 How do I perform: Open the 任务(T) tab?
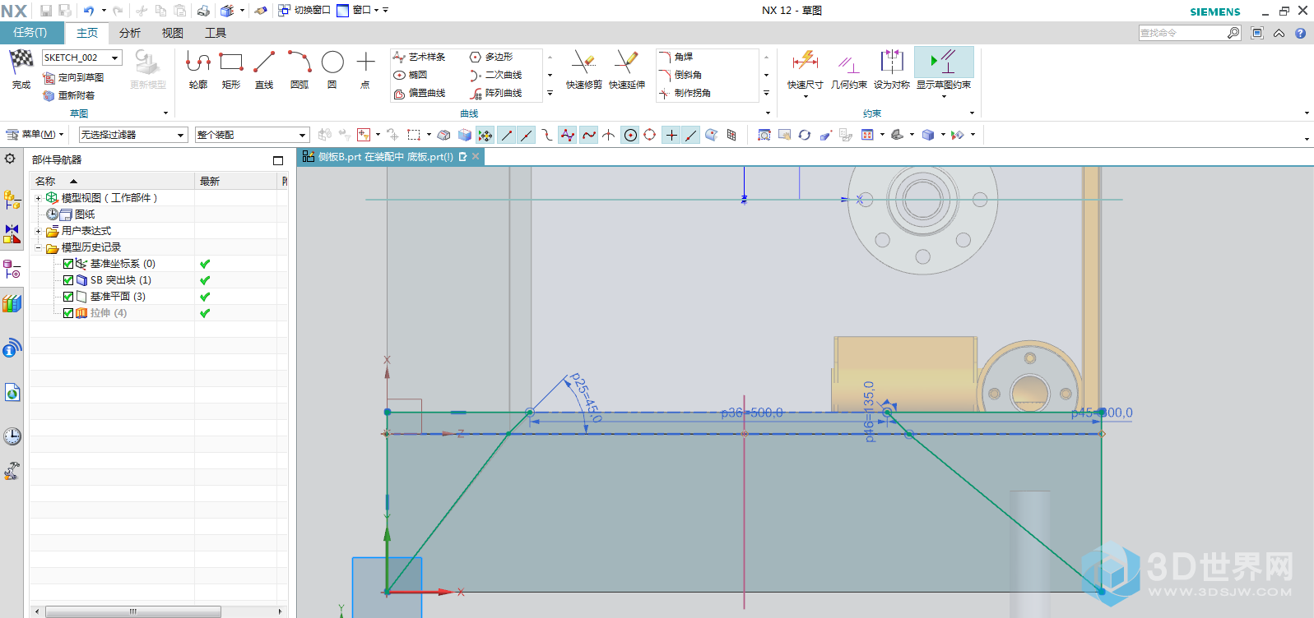pyautogui.click(x=30, y=32)
